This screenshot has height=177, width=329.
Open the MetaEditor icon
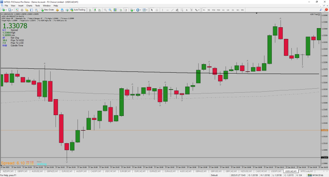click(x=57, y=10)
